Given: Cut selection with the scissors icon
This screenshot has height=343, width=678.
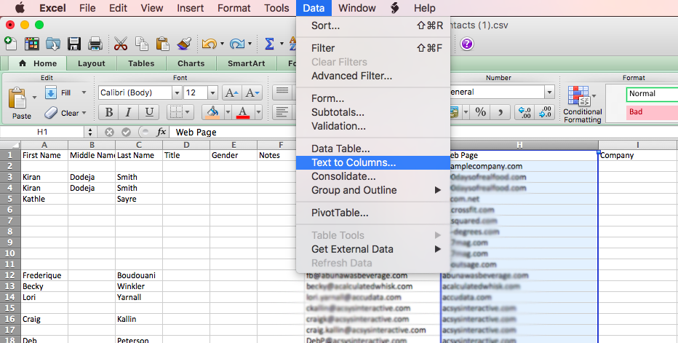Looking at the screenshot, I should click(120, 44).
